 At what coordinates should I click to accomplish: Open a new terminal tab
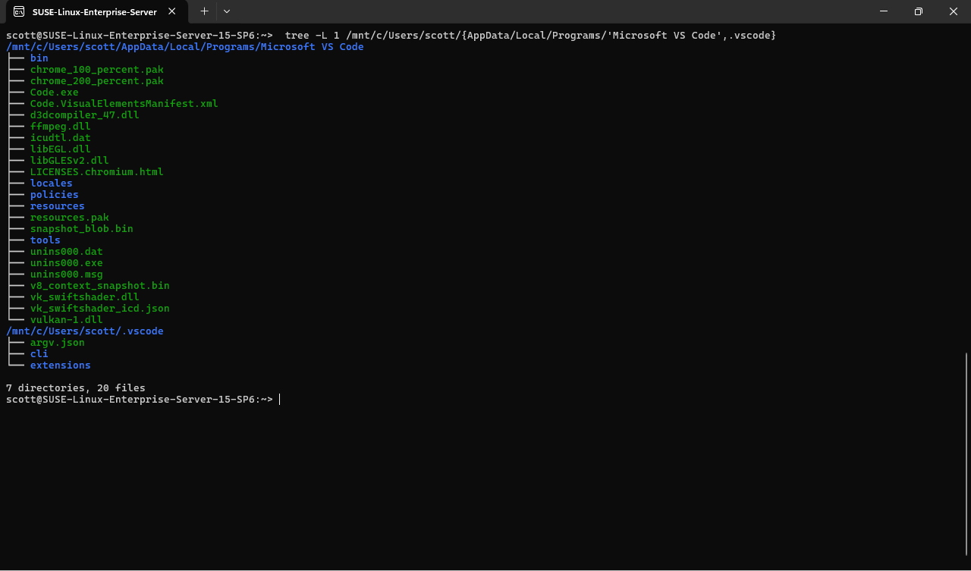tap(204, 11)
